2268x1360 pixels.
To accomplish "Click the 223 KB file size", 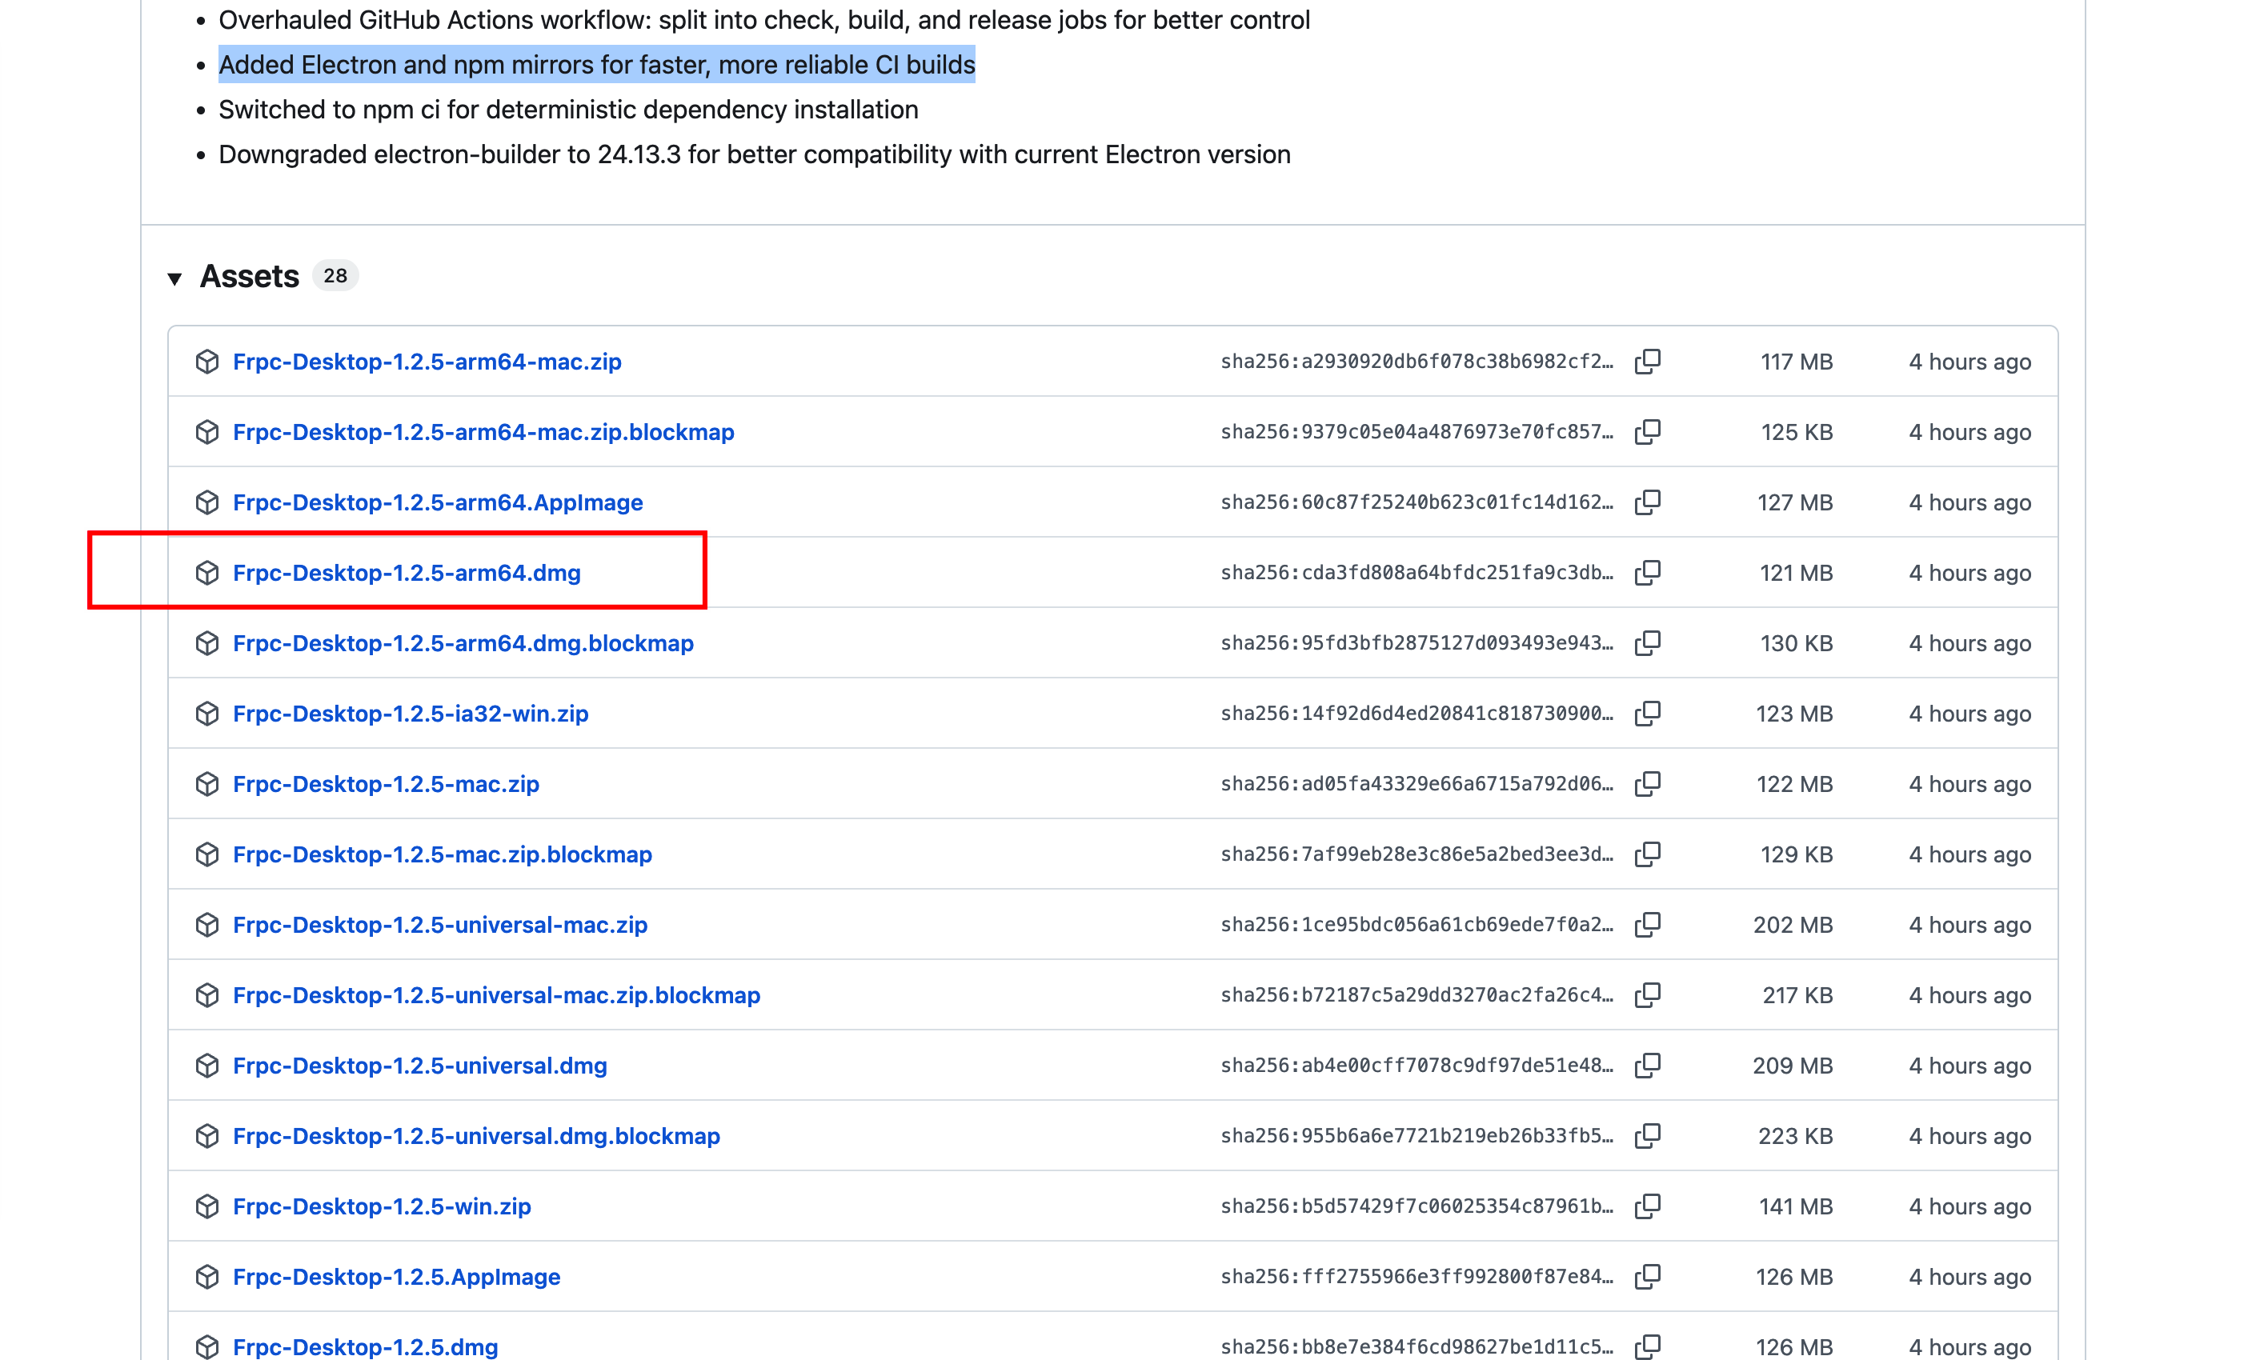I will 1796,1136.
